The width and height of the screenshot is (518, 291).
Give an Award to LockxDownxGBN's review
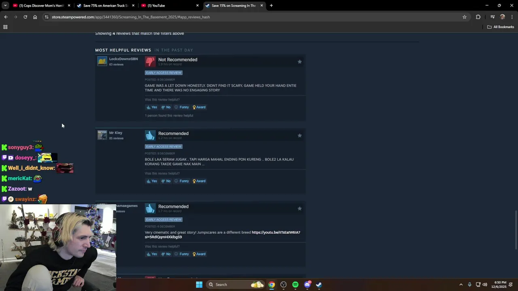199,107
